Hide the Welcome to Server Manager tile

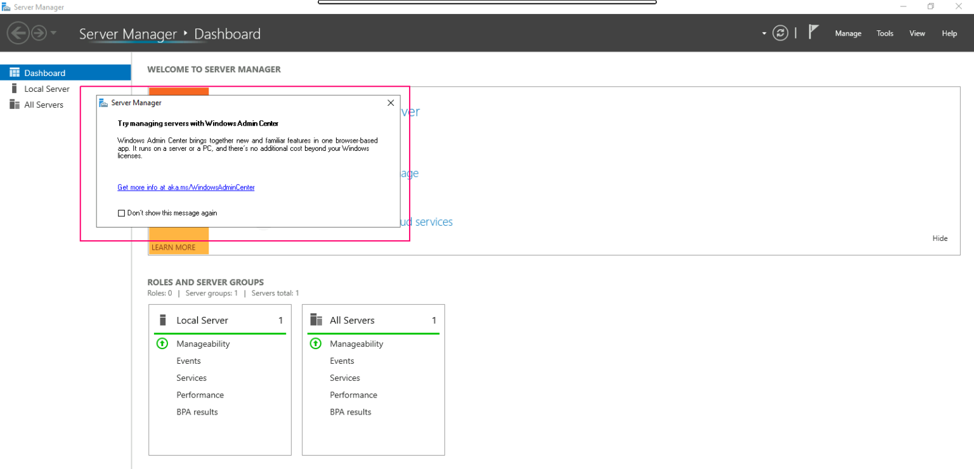pos(940,238)
